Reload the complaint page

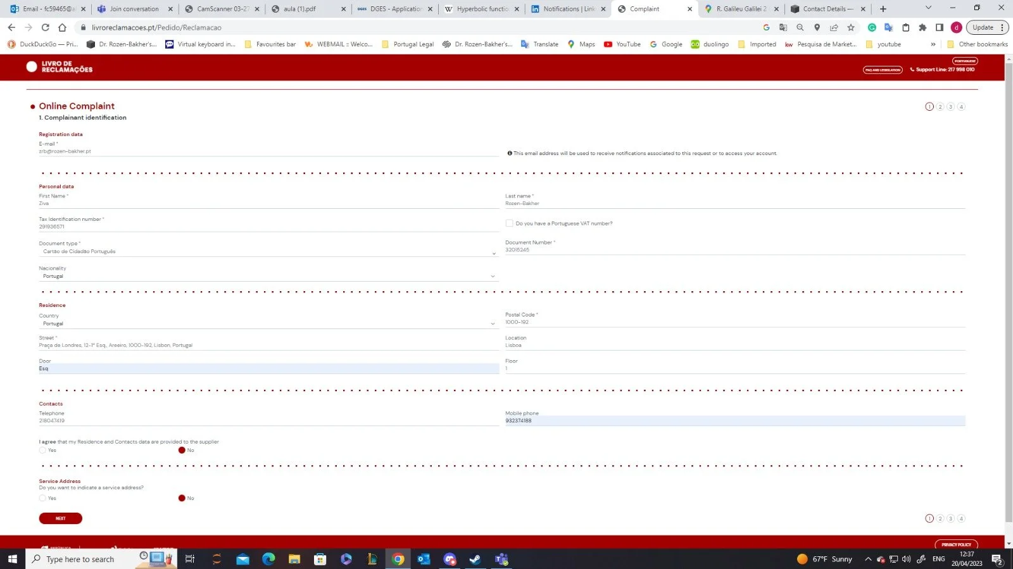coord(45,28)
